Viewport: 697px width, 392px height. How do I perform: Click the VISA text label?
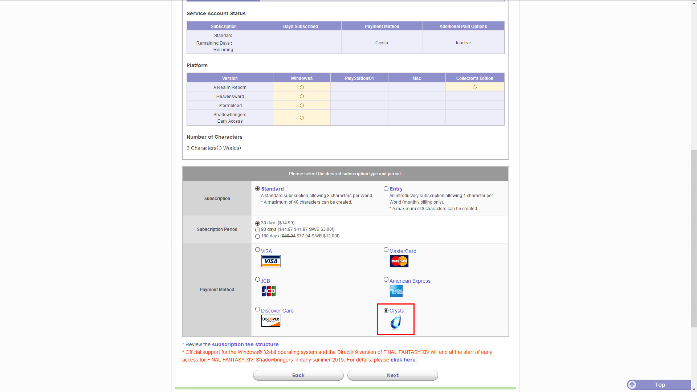coord(266,251)
